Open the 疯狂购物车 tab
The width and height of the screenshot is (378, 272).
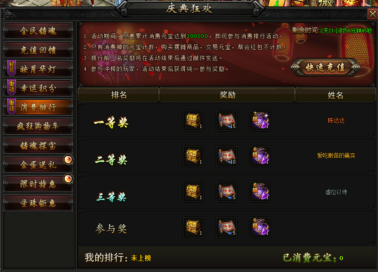tap(38, 126)
